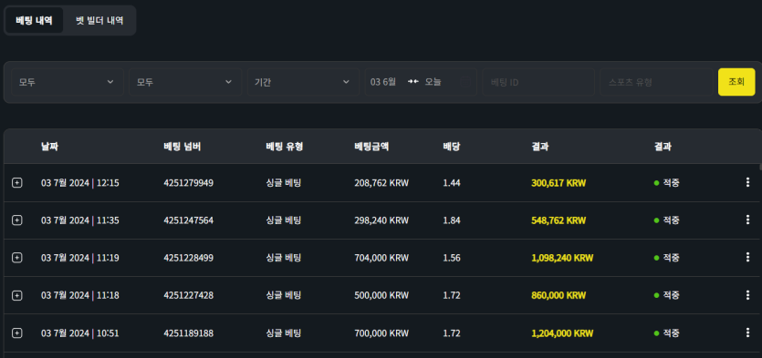Click bet amount 208,762 KRW
762x358 pixels.
click(381, 183)
